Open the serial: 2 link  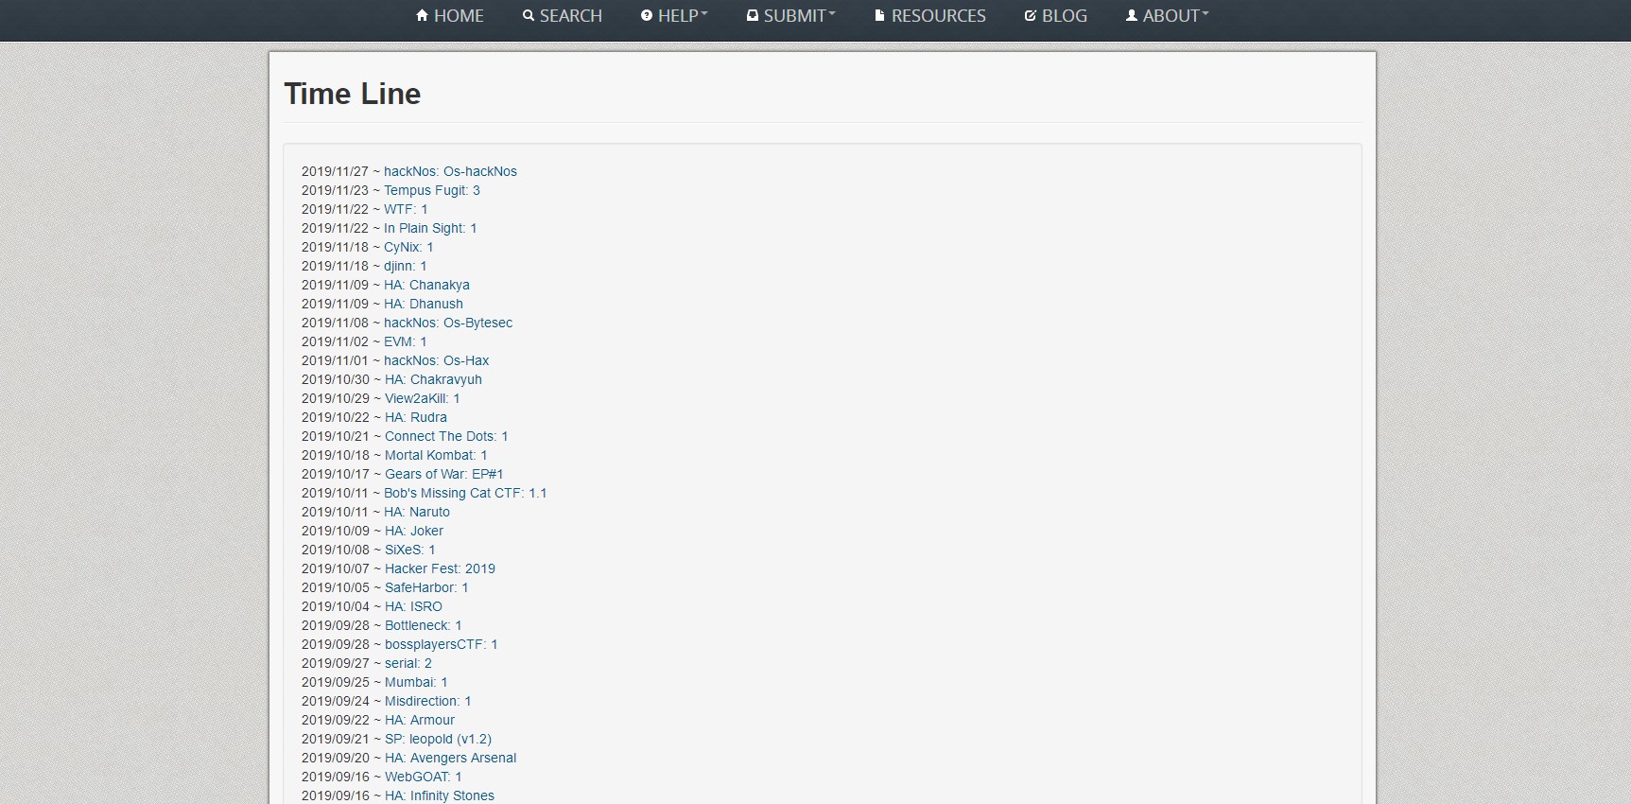pyautogui.click(x=408, y=663)
